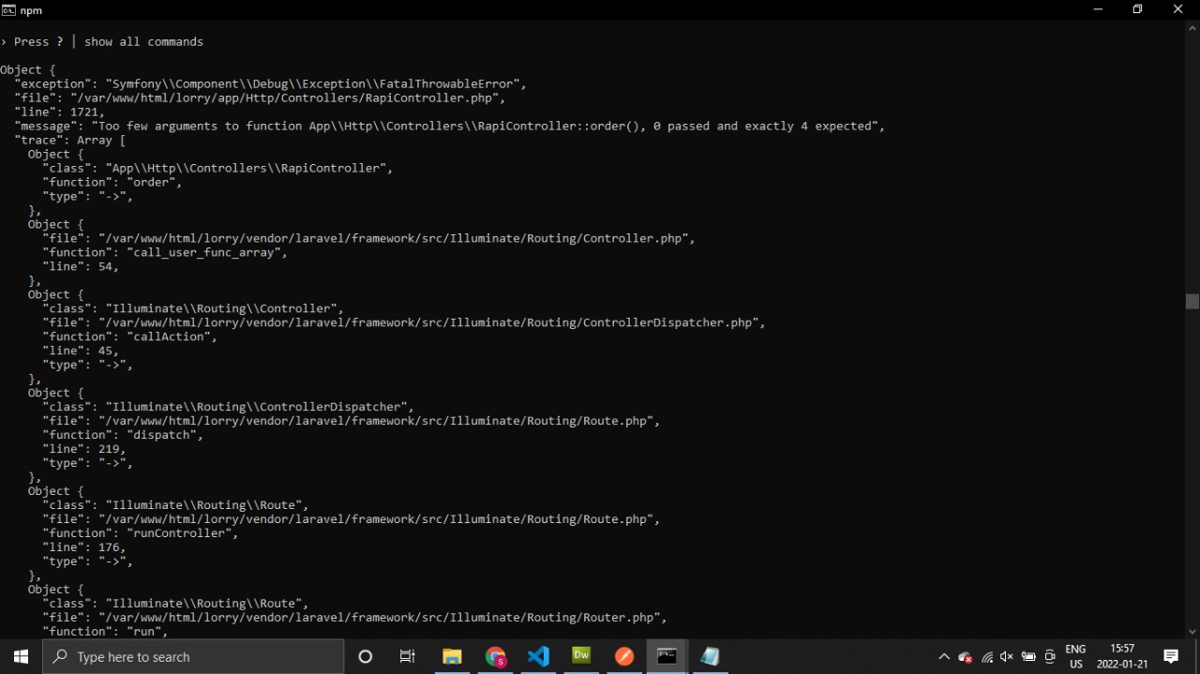Change the ENG US input language
Image resolution: width=1200 pixels, height=674 pixels.
pos(1075,656)
